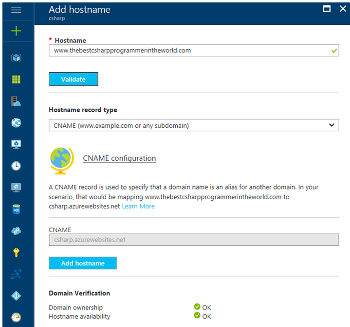The height and width of the screenshot is (327, 350).
Task: Open SQL databases icon in sidebar
Action: click(17, 209)
